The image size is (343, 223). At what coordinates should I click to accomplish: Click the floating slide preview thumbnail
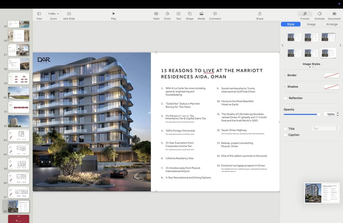tap(322, 193)
